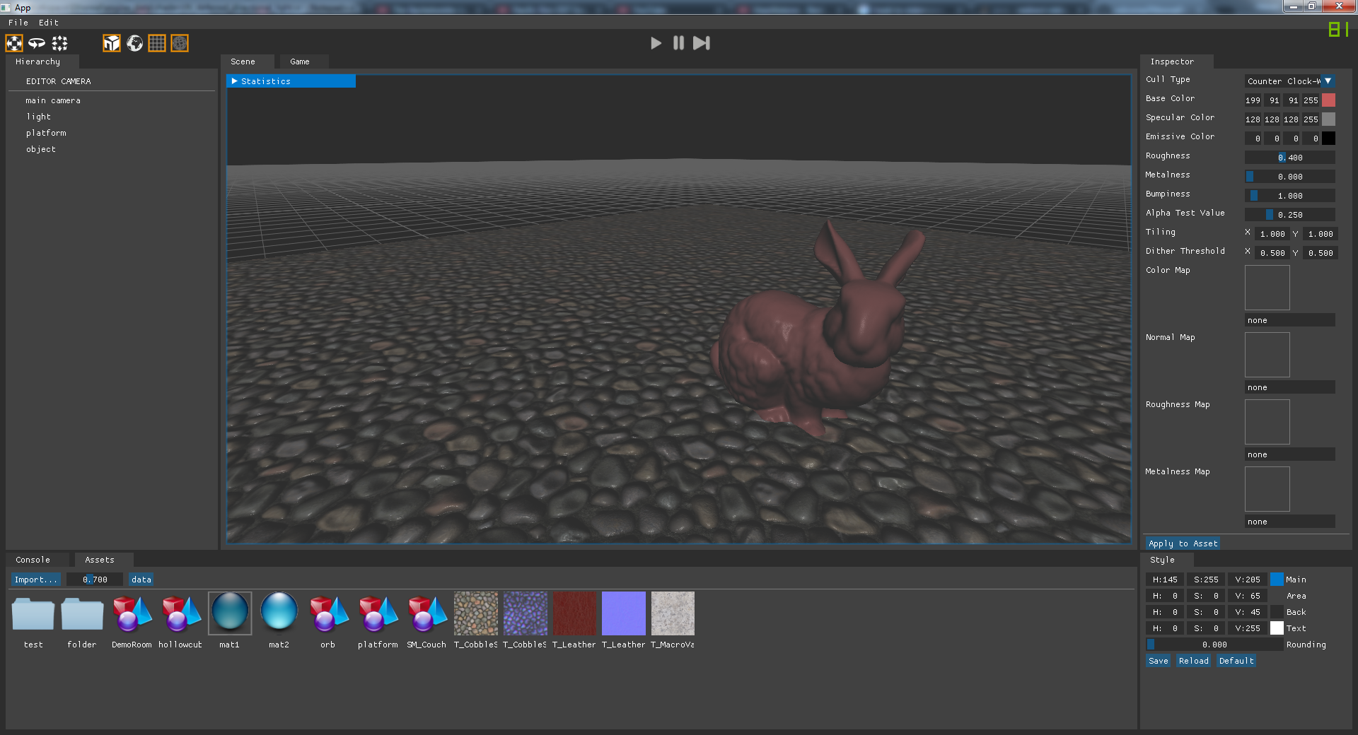Screen dimensions: 1358x735
Task: Click the world space globe icon
Action: [x=134, y=43]
